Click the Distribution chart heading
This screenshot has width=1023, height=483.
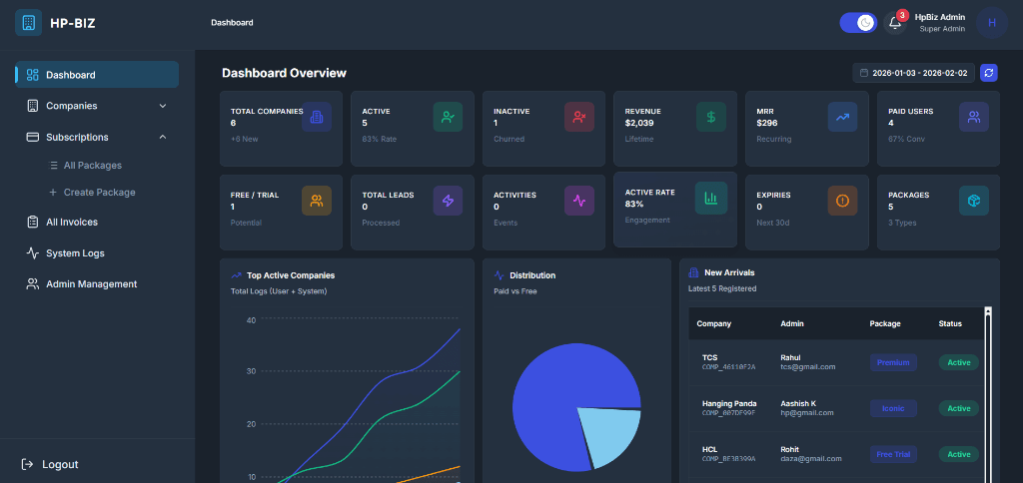[532, 275]
